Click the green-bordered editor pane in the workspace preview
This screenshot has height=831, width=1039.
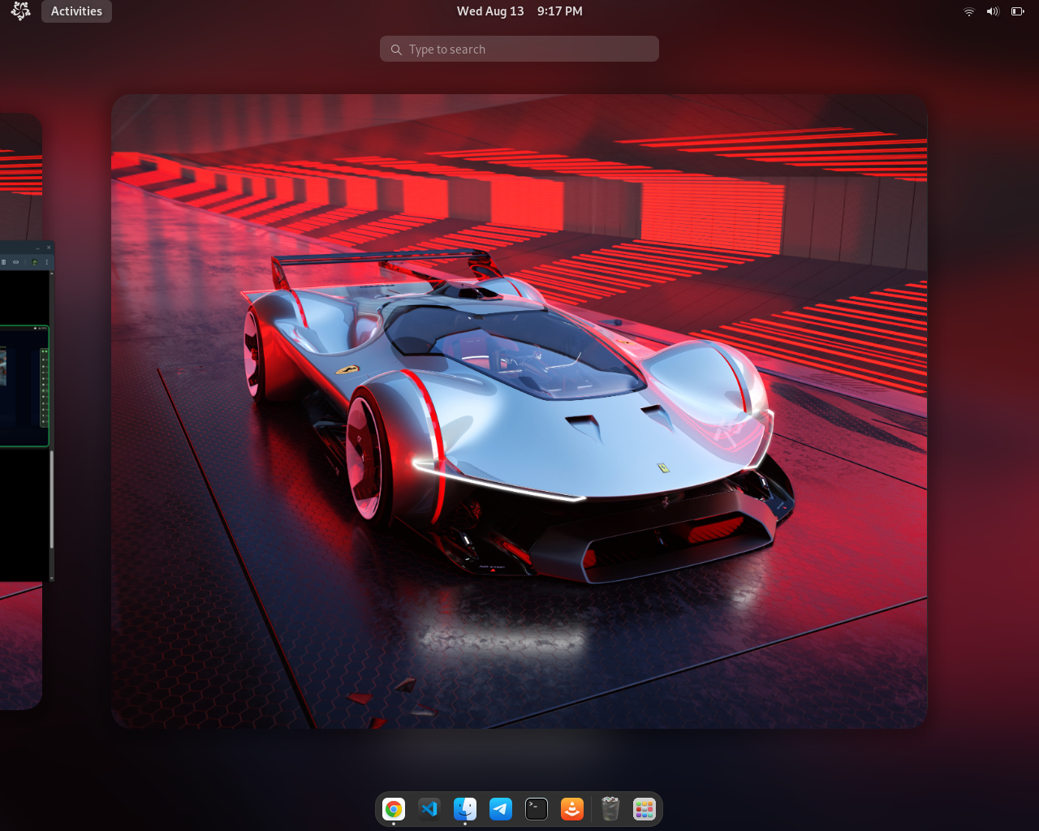tap(24, 385)
